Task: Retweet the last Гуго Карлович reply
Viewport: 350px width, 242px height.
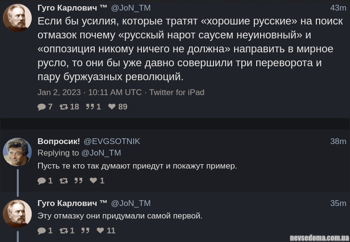Action: pos(63,230)
